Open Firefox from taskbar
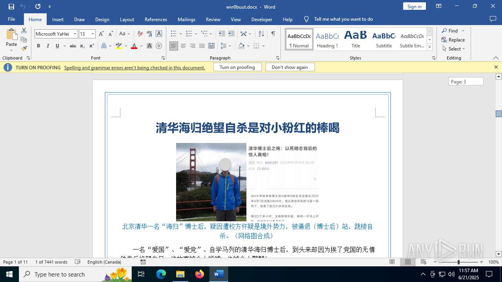The image size is (502, 282). coord(199,274)
